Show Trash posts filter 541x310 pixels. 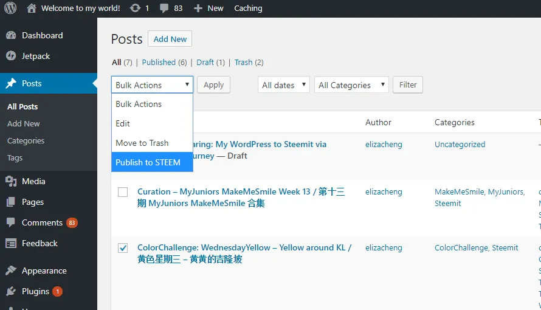pyautogui.click(x=244, y=63)
